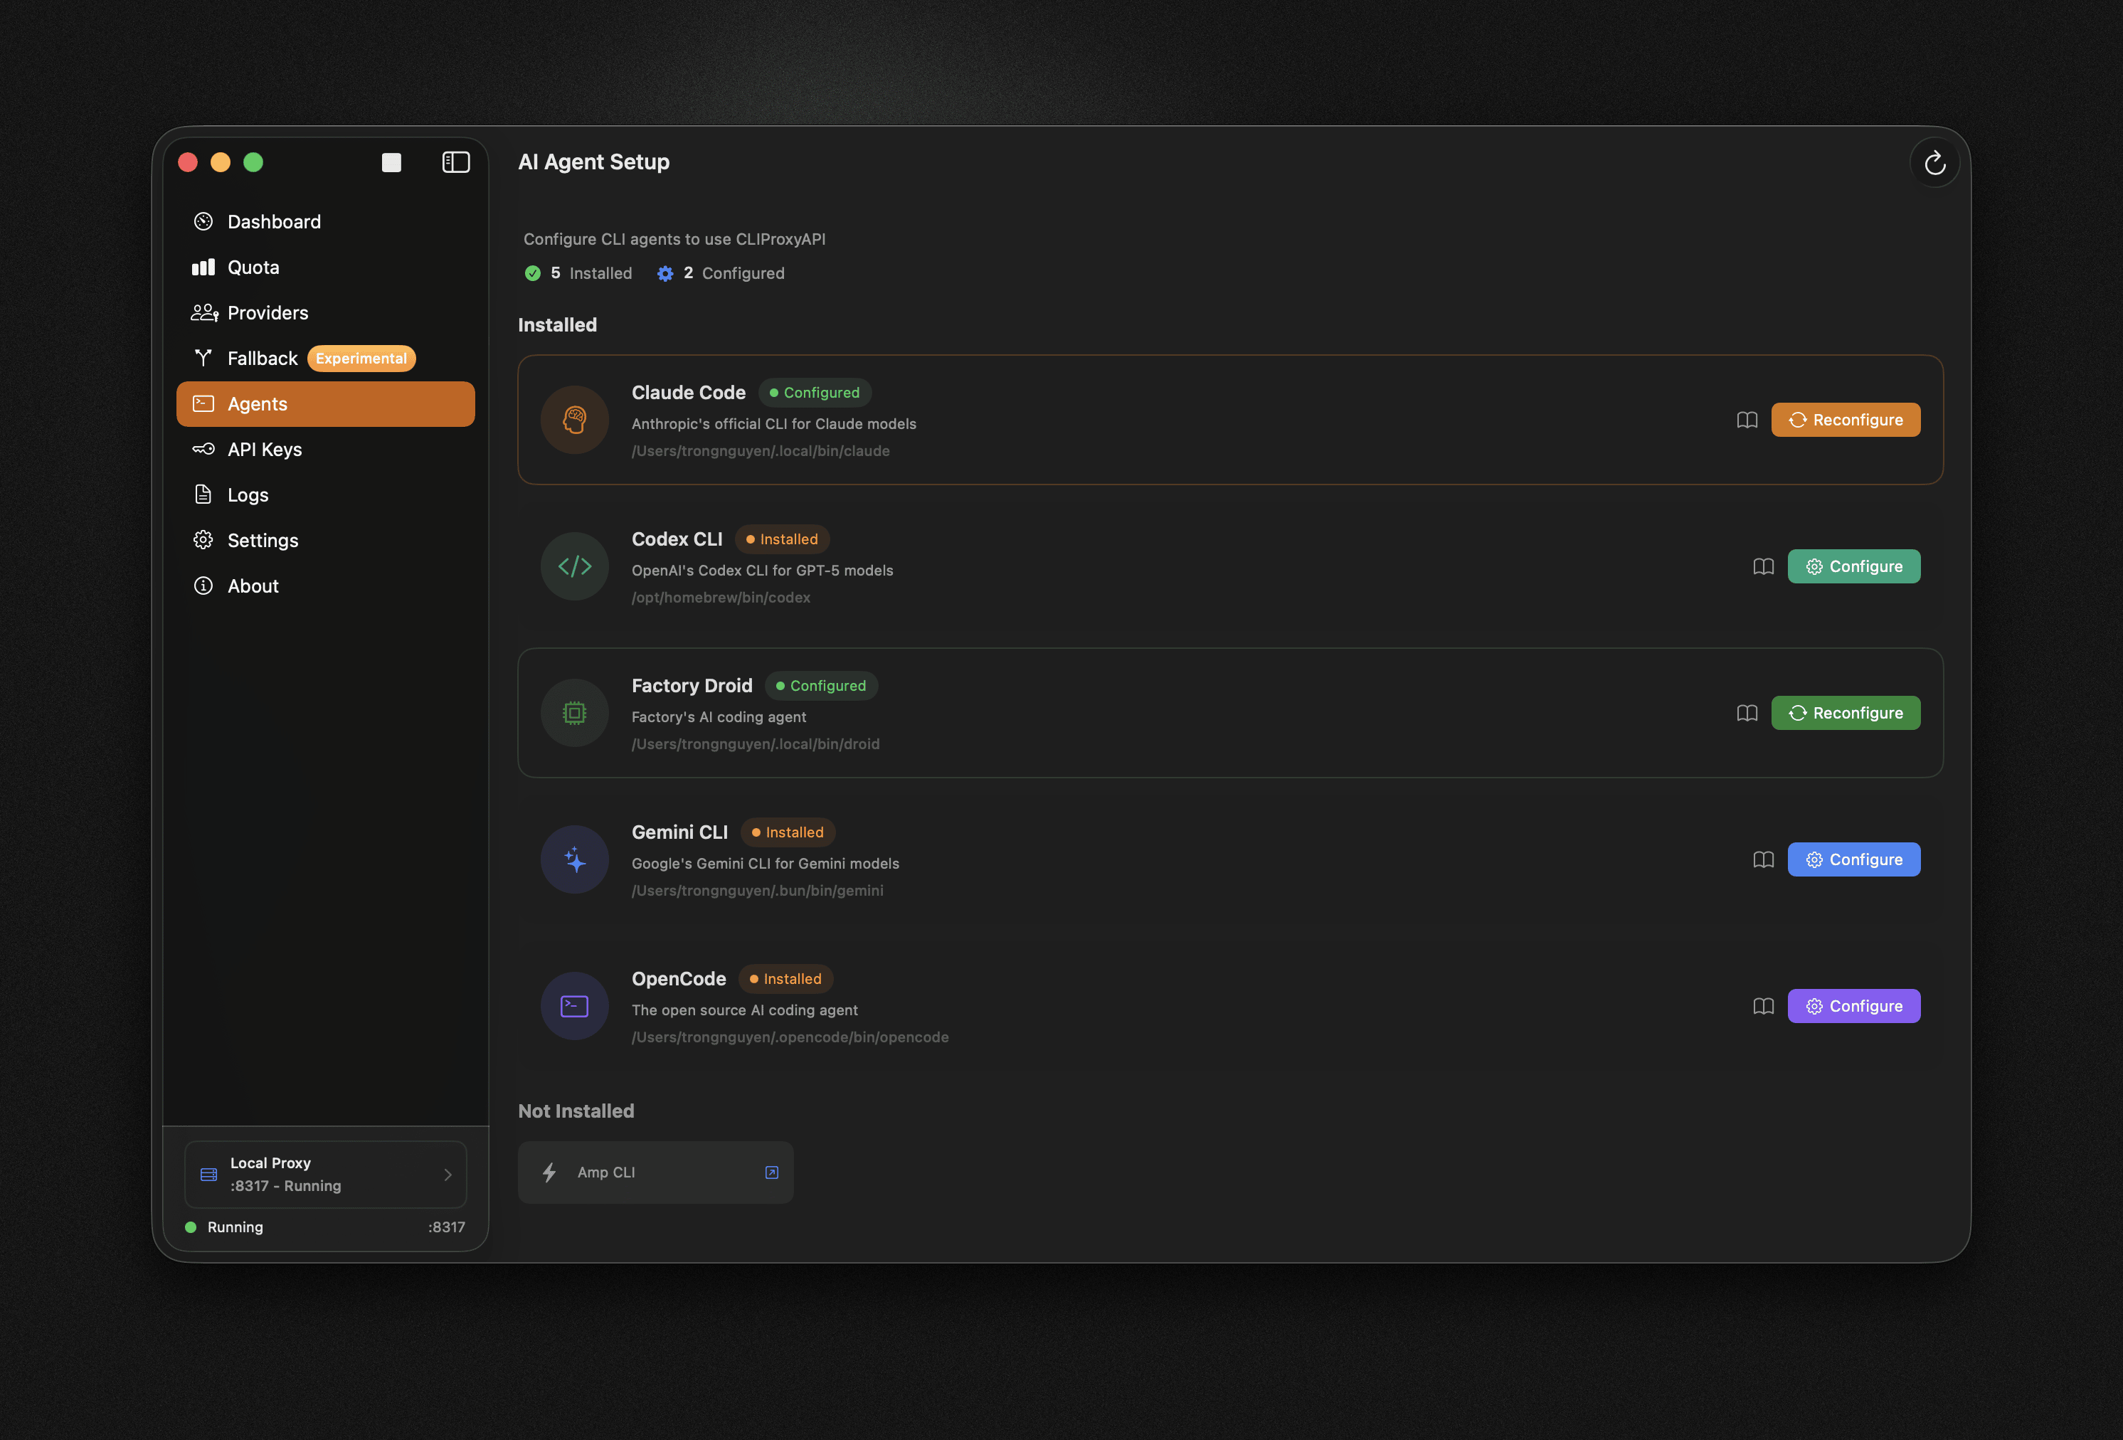Click the Claude Code brain icon
This screenshot has height=1440, width=2123.
pyautogui.click(x=575, y=420)
